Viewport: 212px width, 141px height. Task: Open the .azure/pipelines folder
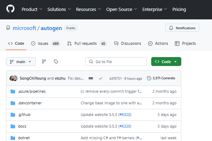[32, 91]
